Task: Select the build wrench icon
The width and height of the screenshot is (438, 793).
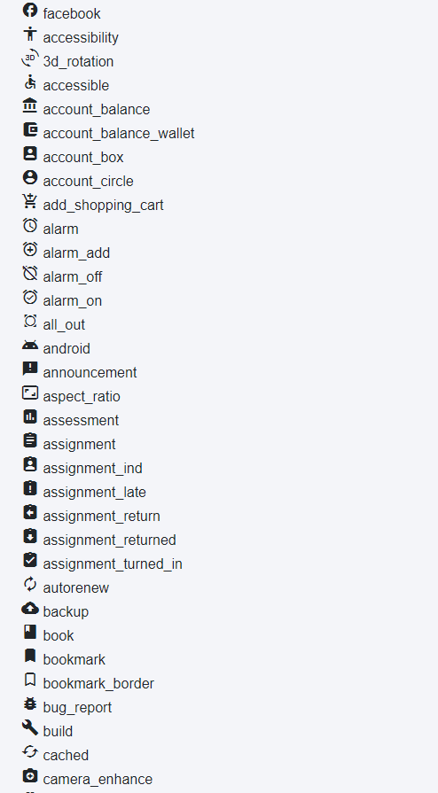Action: tap(30, 727)
